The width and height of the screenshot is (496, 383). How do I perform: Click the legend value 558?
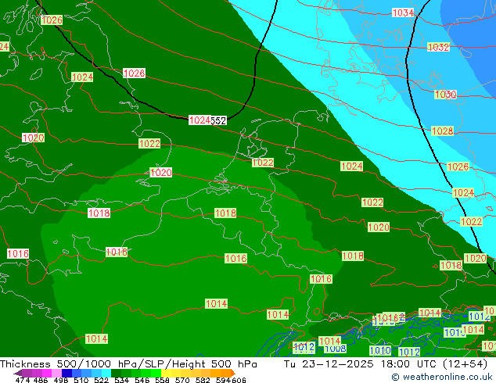162,380
